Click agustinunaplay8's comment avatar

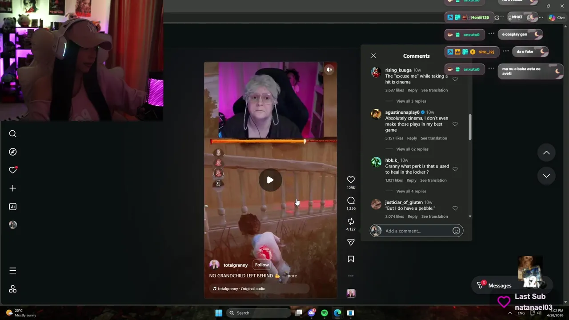[x=376, y=114]
